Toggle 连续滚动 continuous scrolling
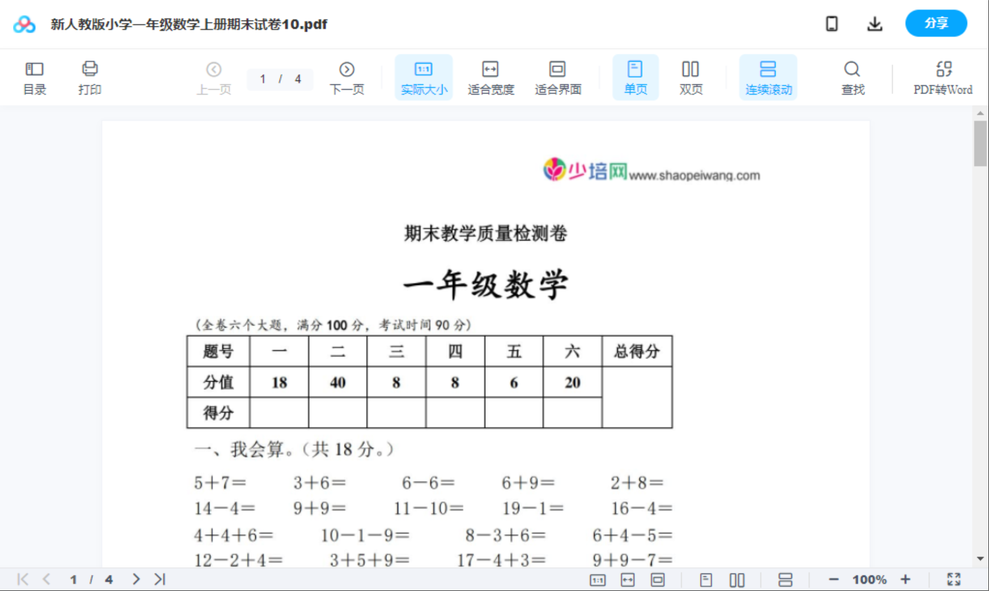 tap(768, 77)
